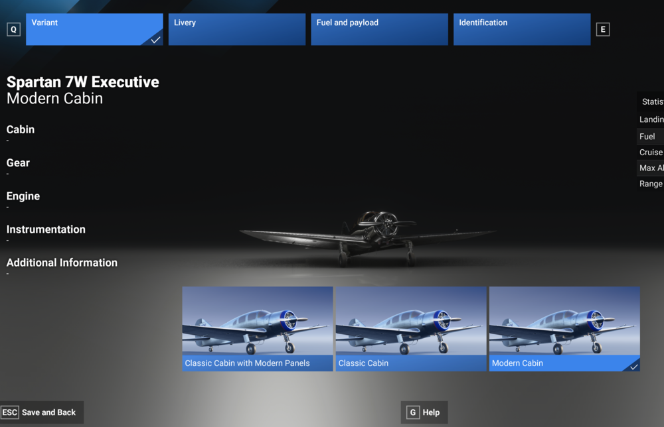Screen dimensions: 664x427
Task: Click the Range row in statistics panel
Action: (x=651, y=184)
